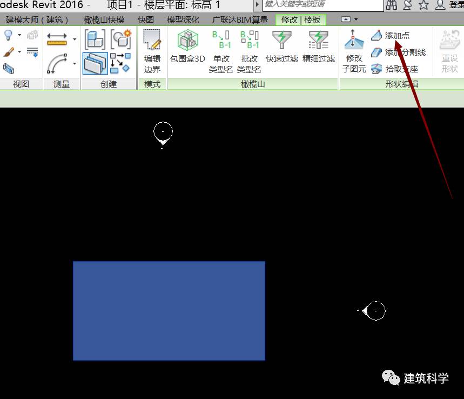Select the blue floor slab rectangle
This screenshot has width=464, height=399.
click(169, 311)
